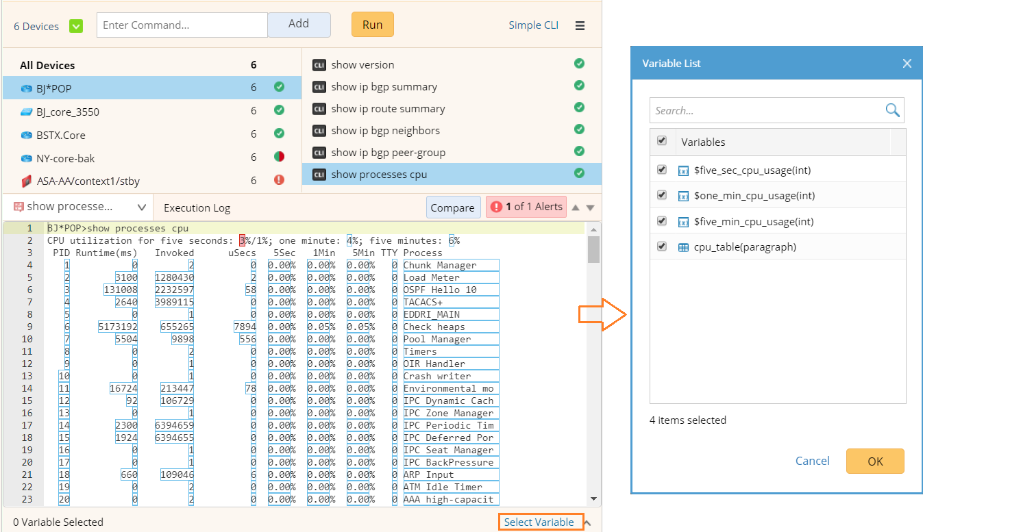Click the Enter Command input field
Screen dimensions: 1034x532
pos(182,25)
